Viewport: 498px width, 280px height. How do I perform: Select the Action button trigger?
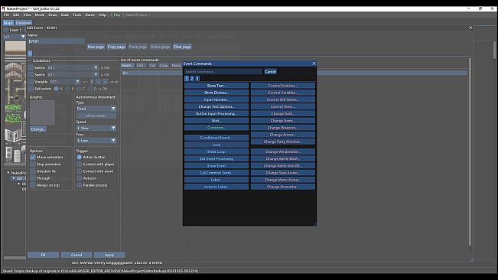(x=80, y=157)
